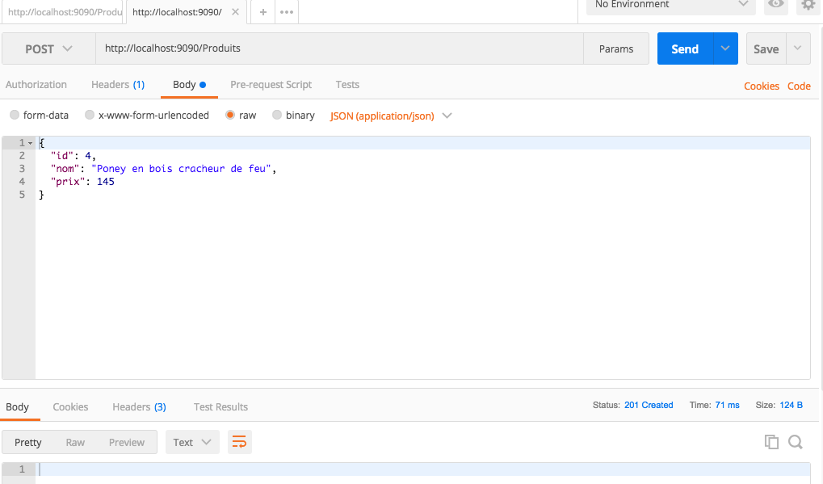
Task: Expand Save button dropdown arrow
Action: (x=798, y=48)
